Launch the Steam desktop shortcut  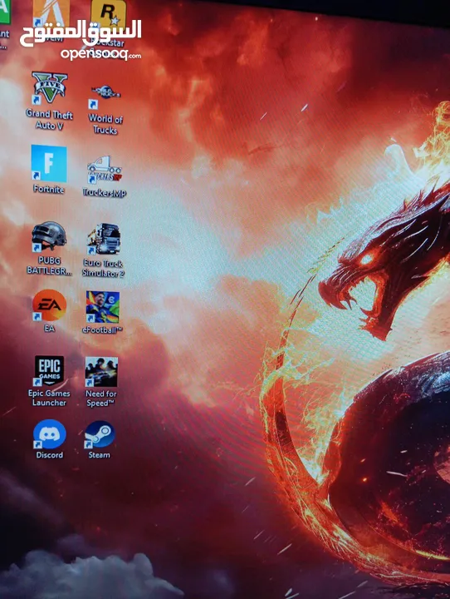tap(100, 434)
